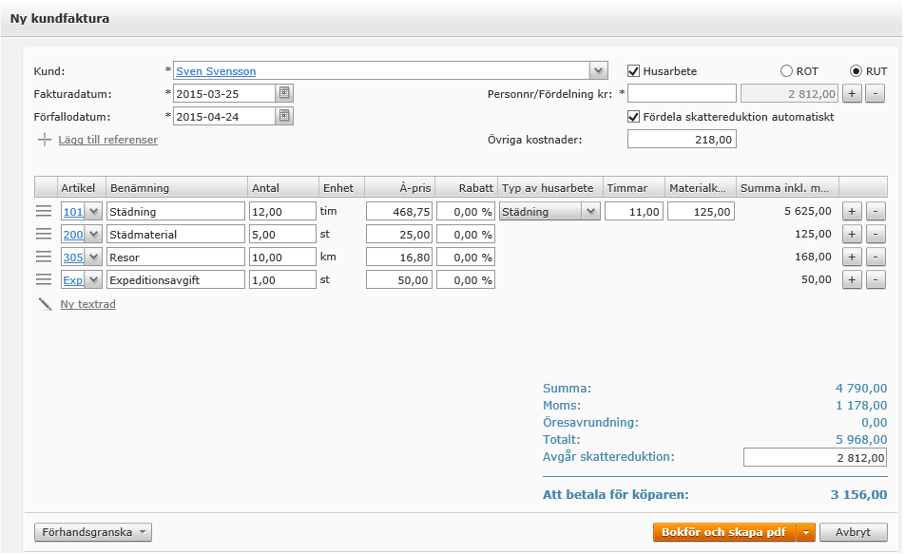
Task: Select the ROT radio button
Action: 786,71
